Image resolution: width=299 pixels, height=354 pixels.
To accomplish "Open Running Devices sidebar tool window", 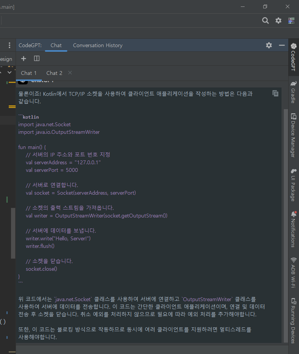I will pos(294,321).
